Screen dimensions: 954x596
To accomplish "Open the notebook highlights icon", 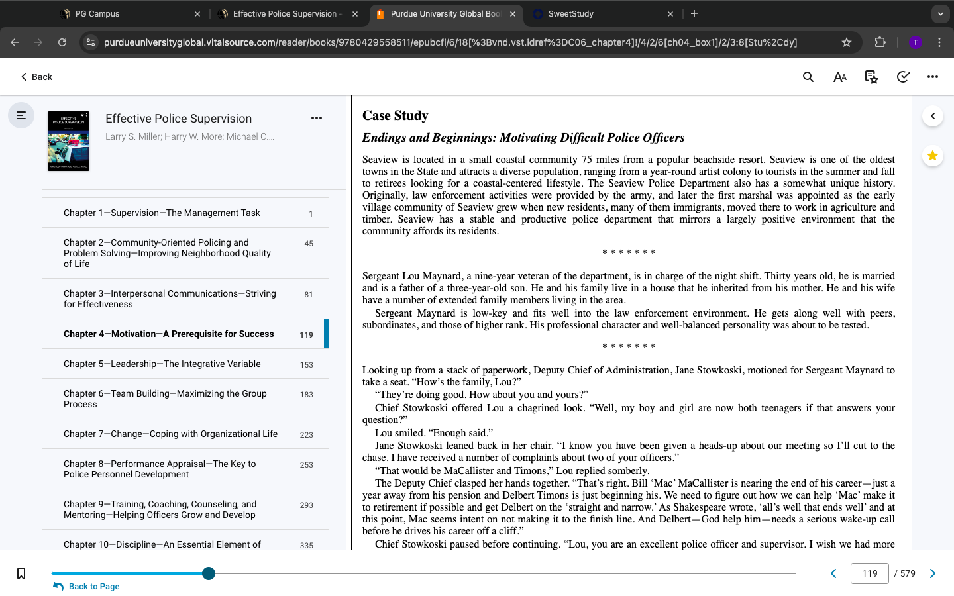I will click(871, 77).
